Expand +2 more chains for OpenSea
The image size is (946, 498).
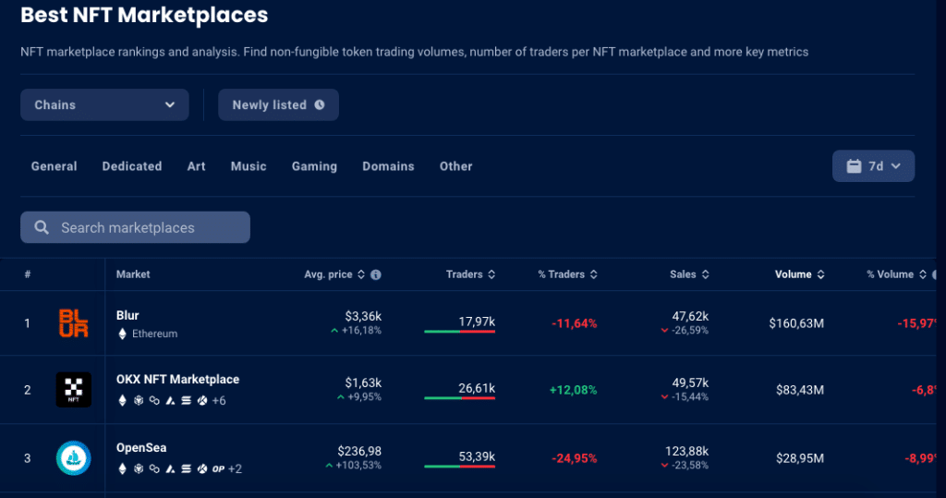pos(236,469)
